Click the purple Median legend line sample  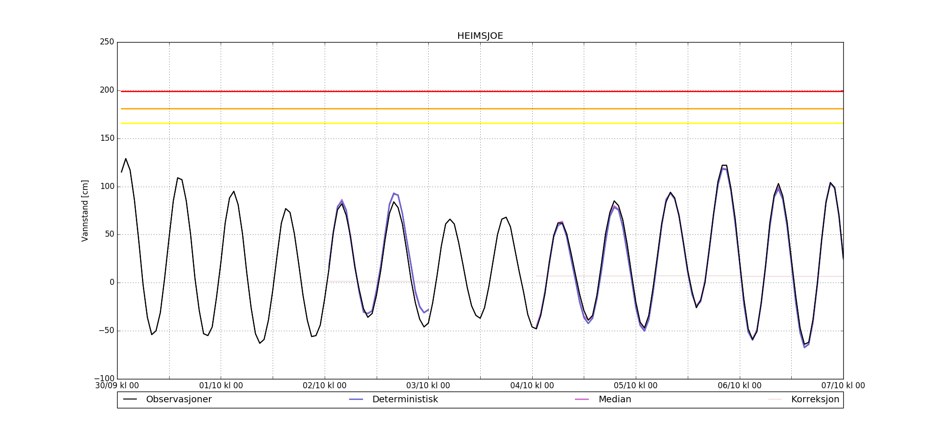[x=582, y=399]
